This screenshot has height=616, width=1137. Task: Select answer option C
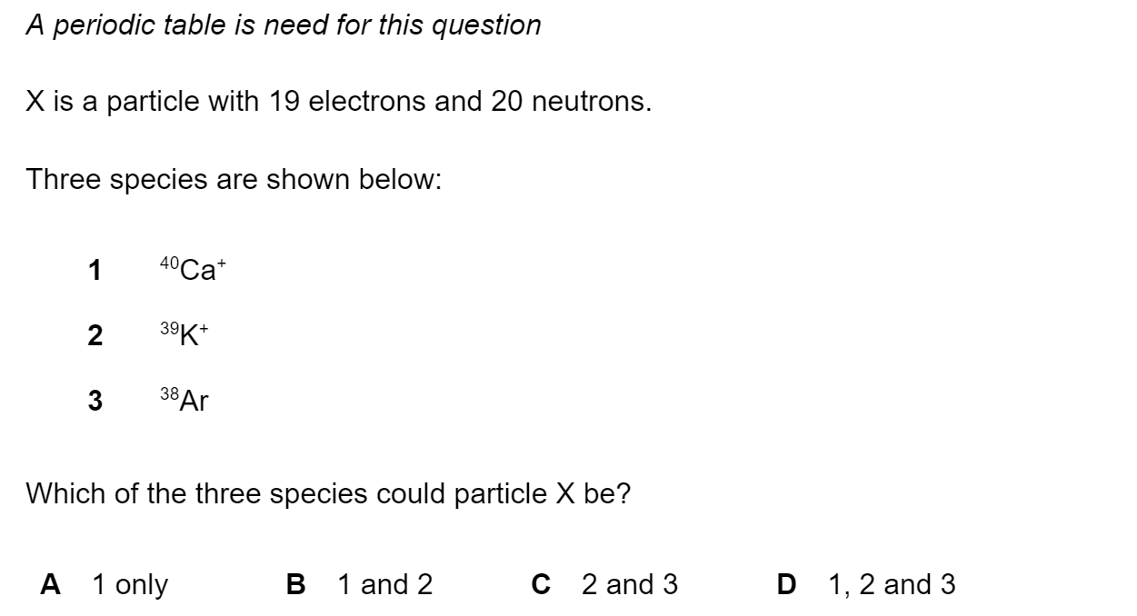(x=542, y=584)
